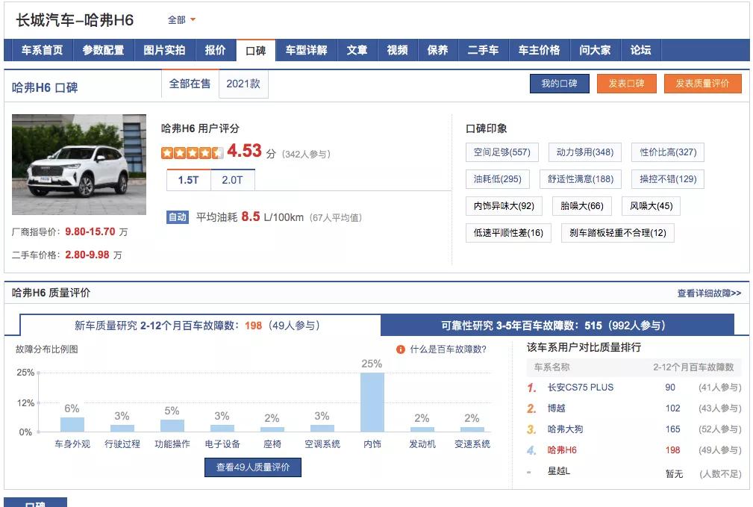
Task: Open the 视频 tab
Action: [396, 50]
